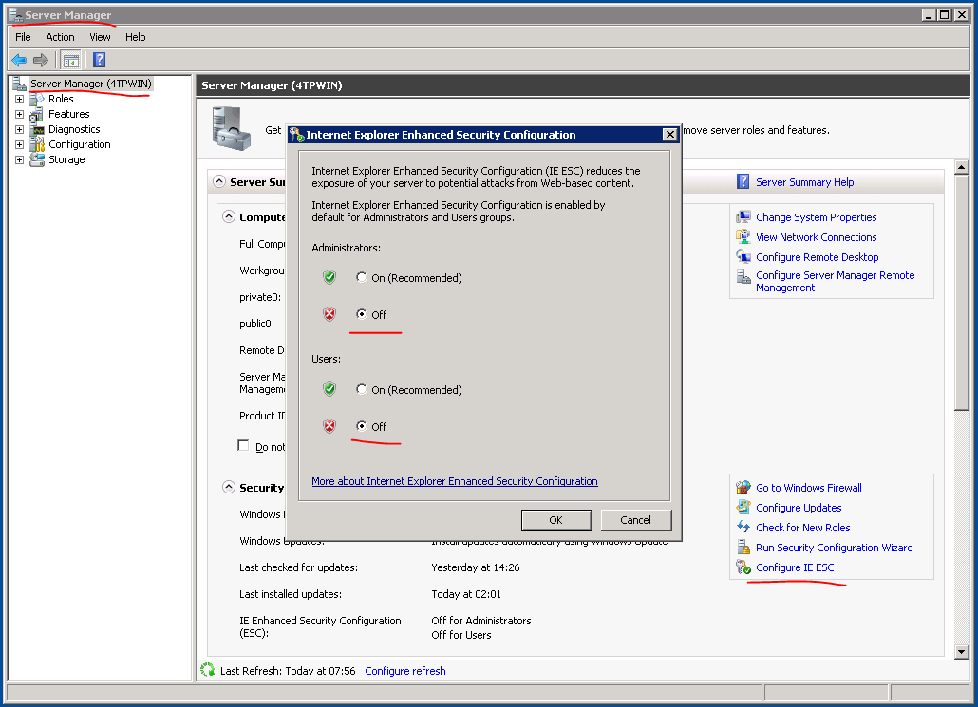Click the vertical scrollbar thumb in details pane
This screenshot has height=707, width=978.
[x=961, y=291]
